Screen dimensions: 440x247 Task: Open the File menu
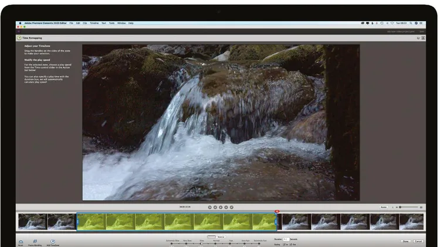tap(71, 23)
